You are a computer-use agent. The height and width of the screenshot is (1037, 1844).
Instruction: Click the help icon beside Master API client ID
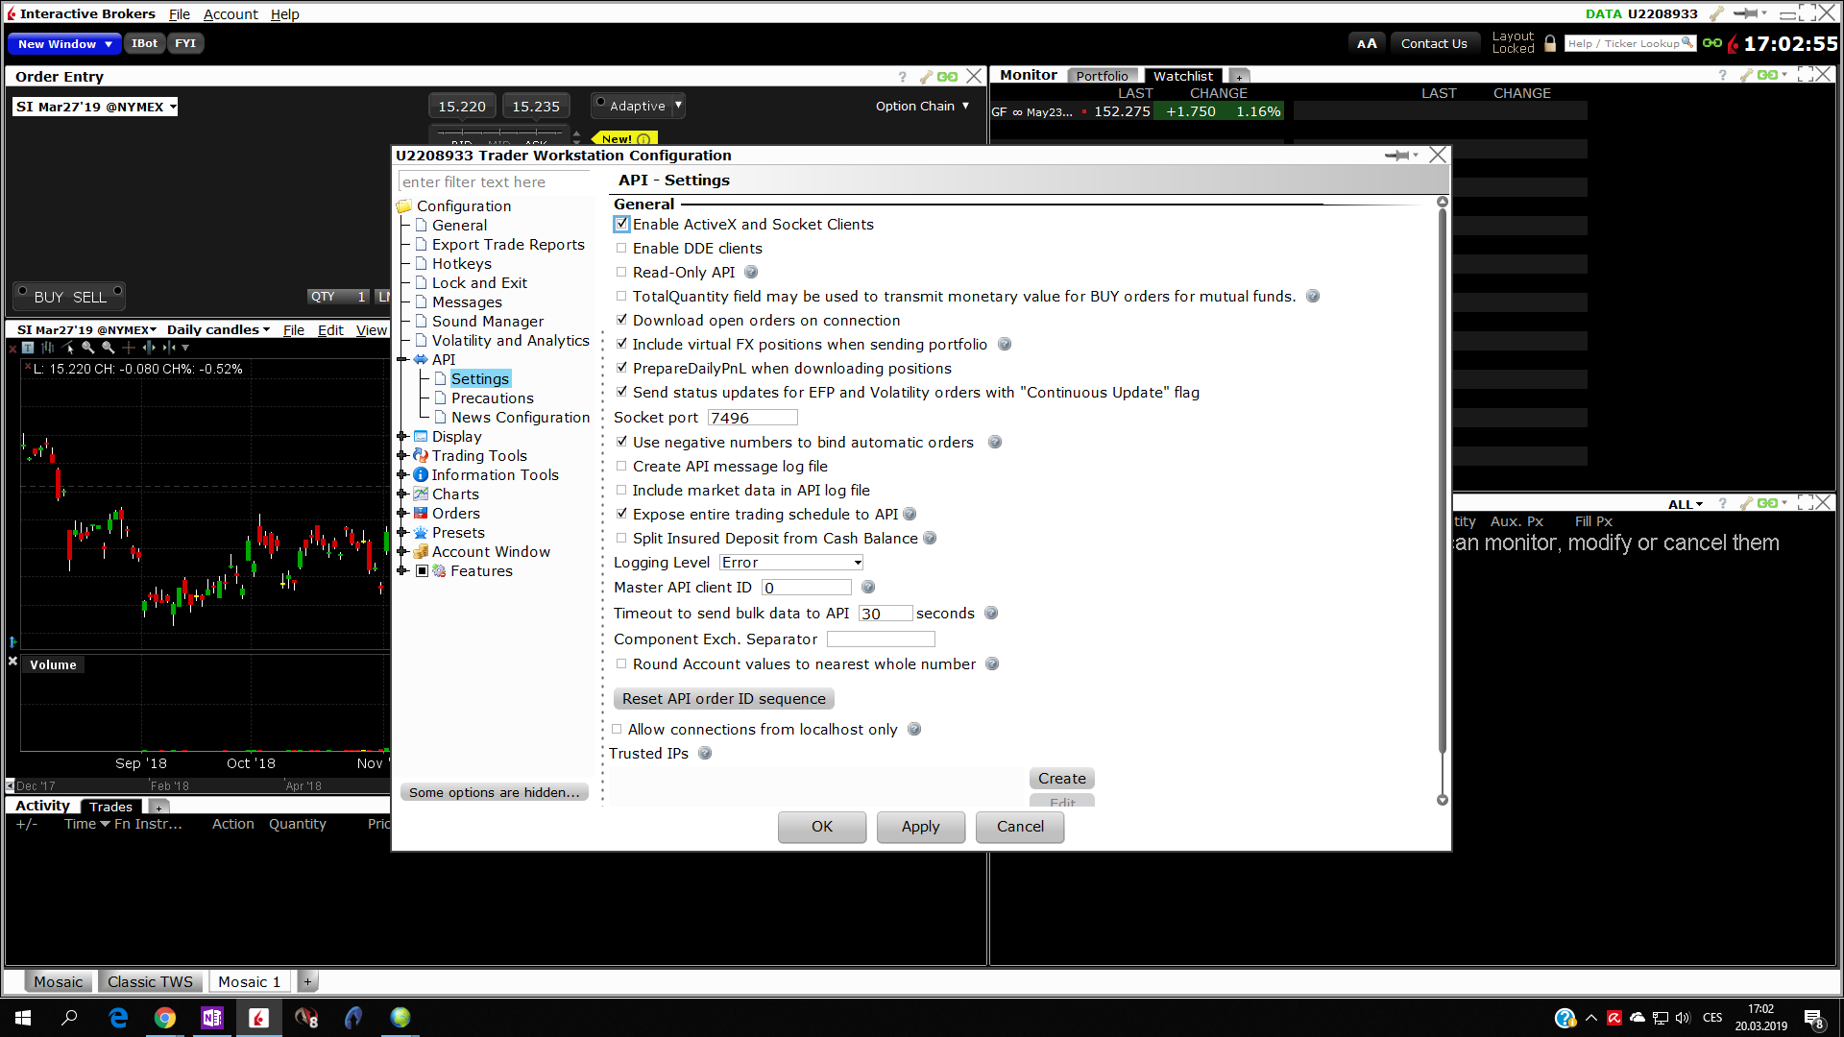tap(868, 588)
